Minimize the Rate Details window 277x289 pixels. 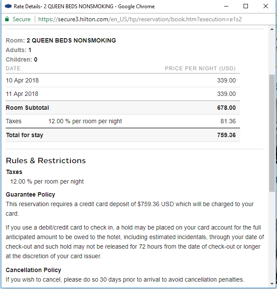226,7
